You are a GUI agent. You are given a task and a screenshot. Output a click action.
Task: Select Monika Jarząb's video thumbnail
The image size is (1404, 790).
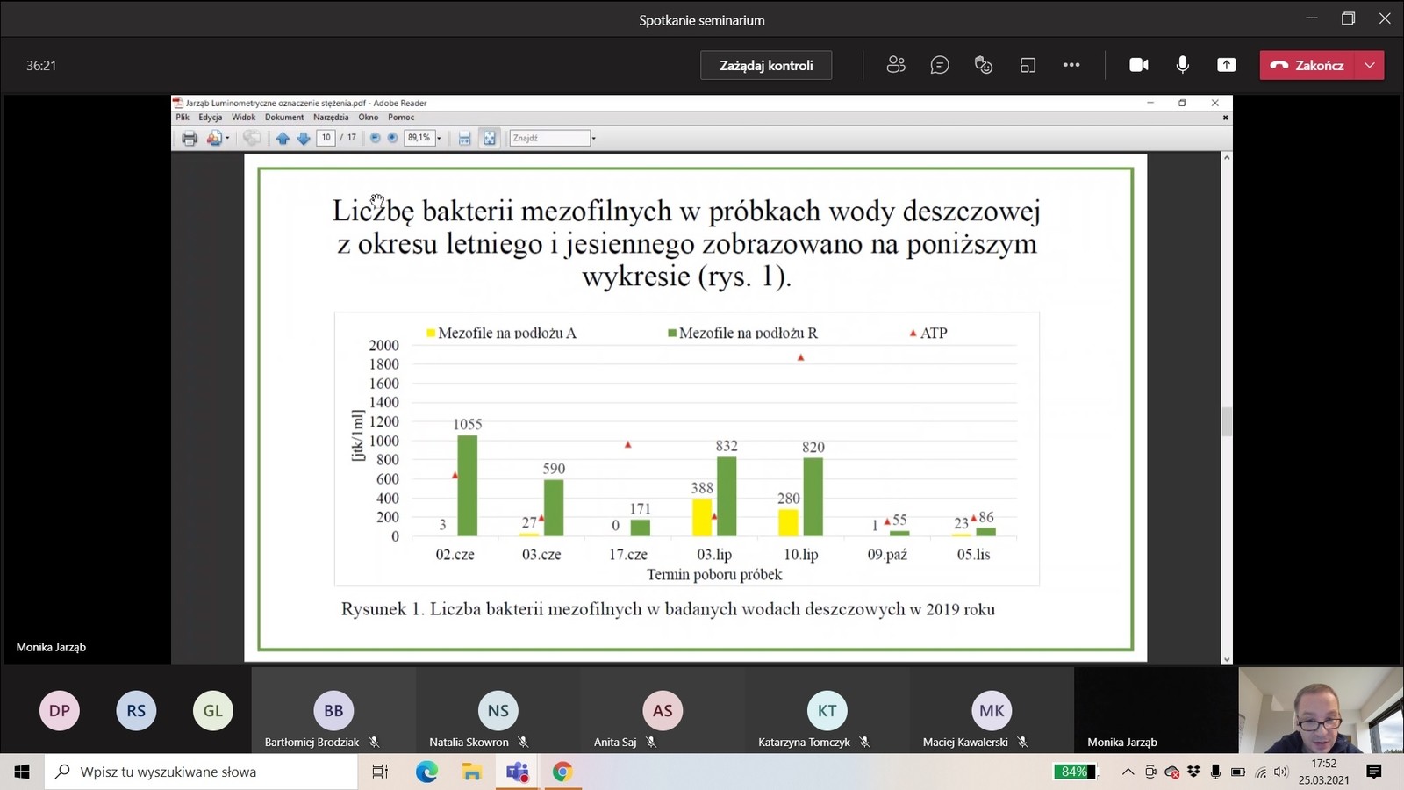(1321, 709)
